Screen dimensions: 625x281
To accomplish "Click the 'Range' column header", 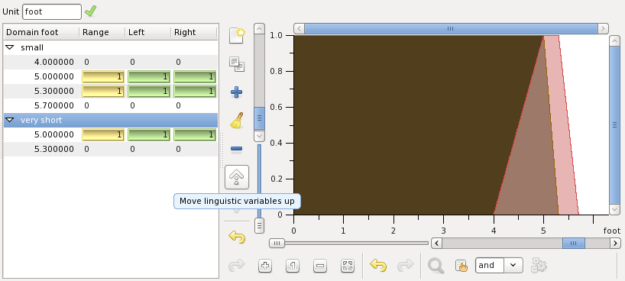I will 102,32.
